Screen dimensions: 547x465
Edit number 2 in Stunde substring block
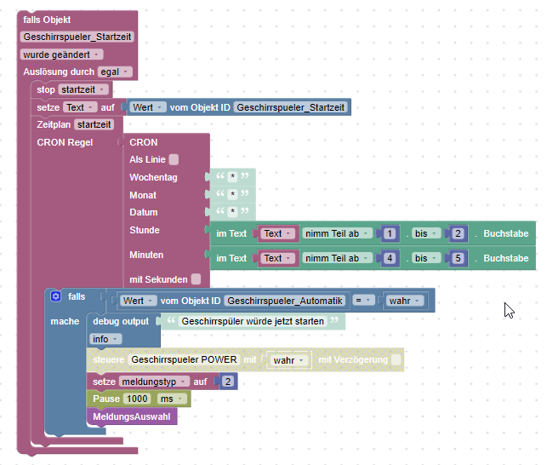click(x=458, y=233)
